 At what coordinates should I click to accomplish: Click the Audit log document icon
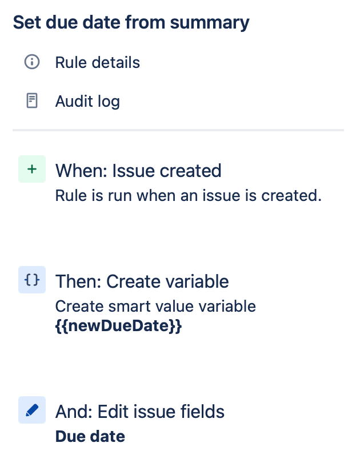pos(31,101)
